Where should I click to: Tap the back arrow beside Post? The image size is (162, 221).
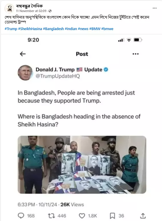click(x=23, y=54)
